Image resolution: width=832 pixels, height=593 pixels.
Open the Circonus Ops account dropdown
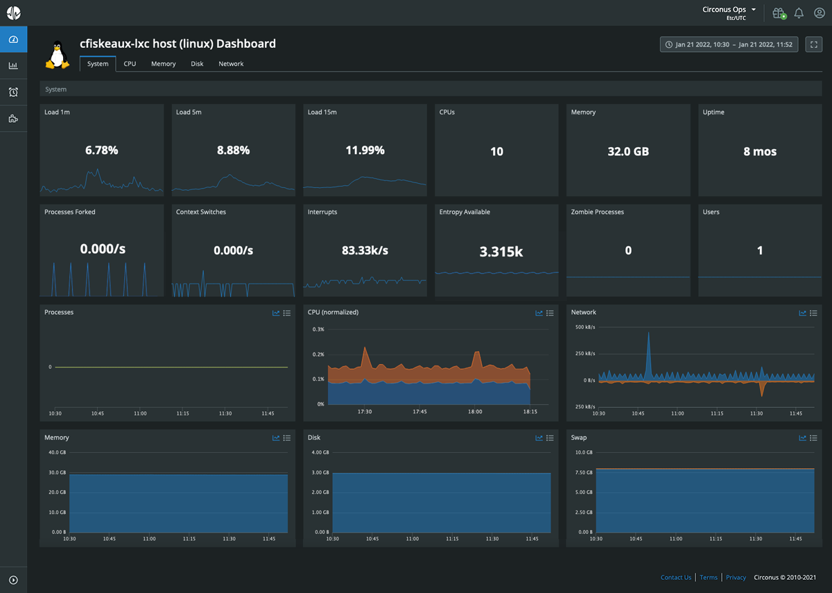[725, 9]
